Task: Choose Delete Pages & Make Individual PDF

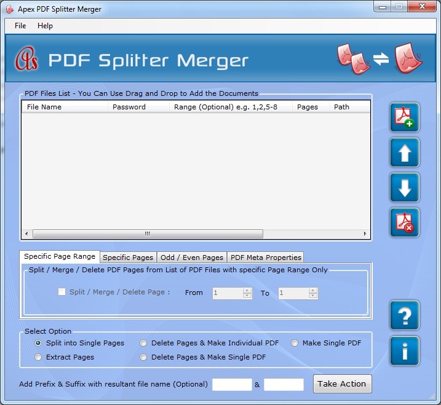Action: tap(143, 343)
